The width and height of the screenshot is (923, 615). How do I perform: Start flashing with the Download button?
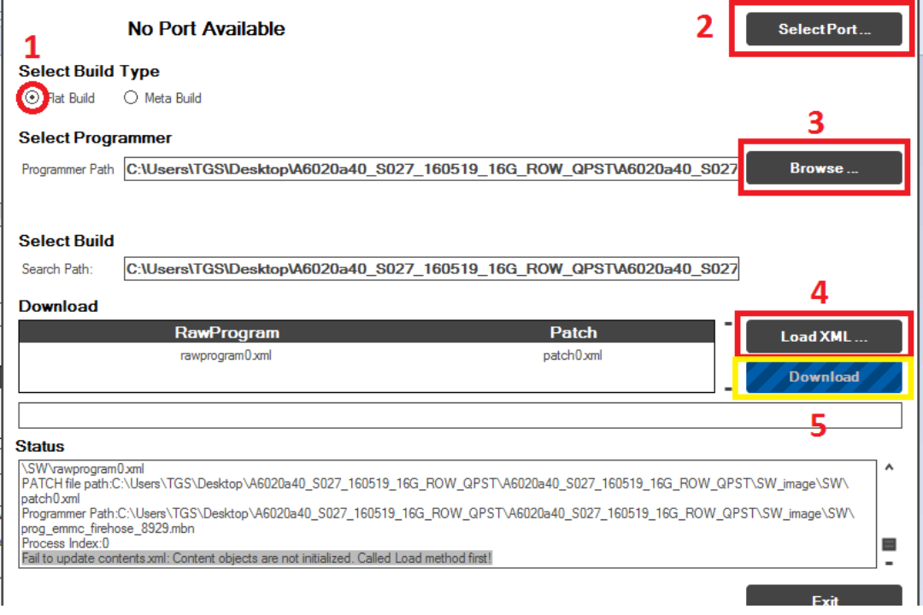tap(824, 377)
